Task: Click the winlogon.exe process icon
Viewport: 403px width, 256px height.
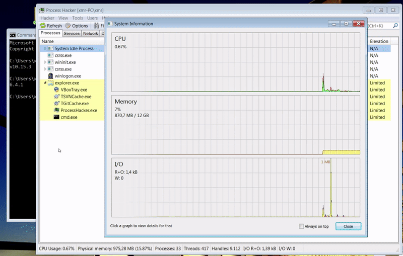Action: (51, 76)
